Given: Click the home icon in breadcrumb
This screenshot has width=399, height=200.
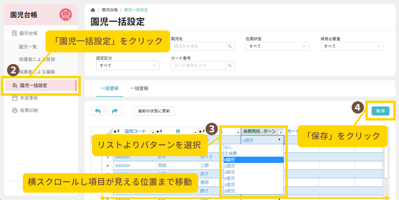Looking at the screenshot, I should click(93, 10).
